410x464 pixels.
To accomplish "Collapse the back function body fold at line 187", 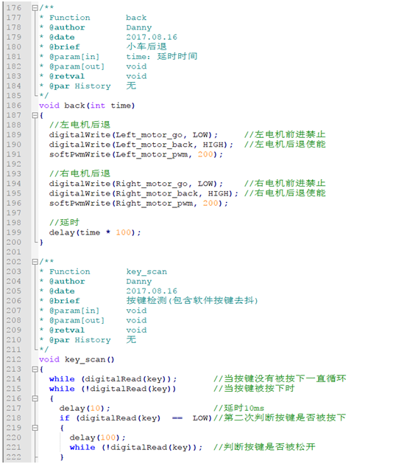I will [35, 115].
